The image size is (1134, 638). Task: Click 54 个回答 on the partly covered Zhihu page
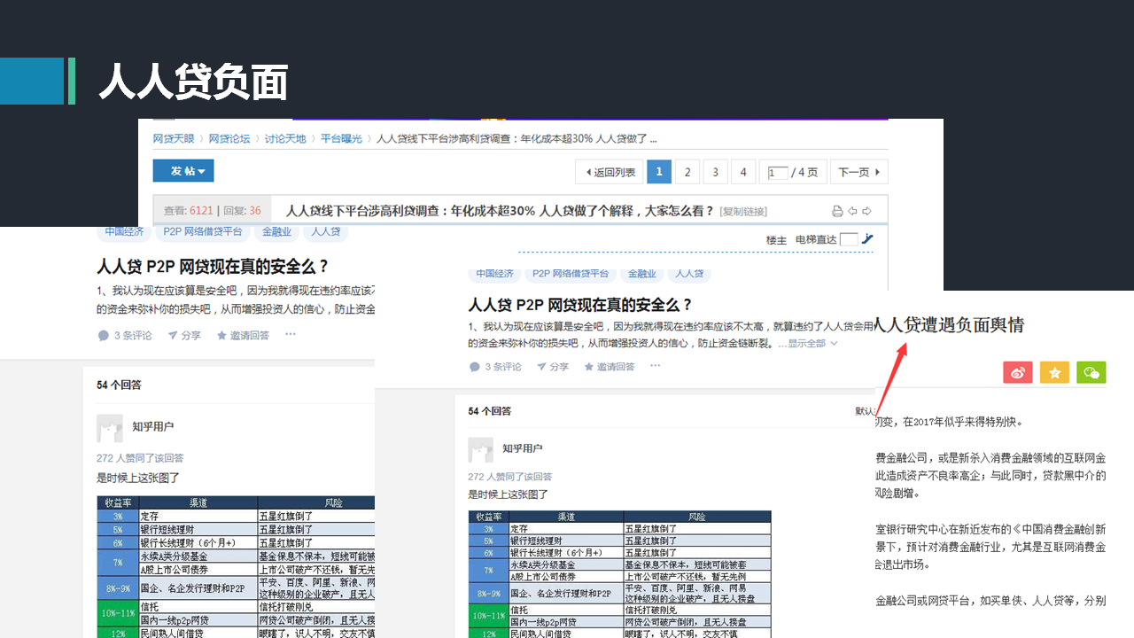tap(119, 385)
